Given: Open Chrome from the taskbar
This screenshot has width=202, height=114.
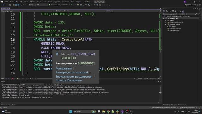Looking at the screenshot, I should pyautogui.click(x=108, y=111).
